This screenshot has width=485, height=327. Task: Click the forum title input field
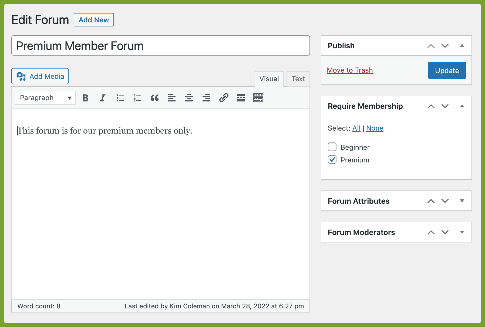click(161, 46)
